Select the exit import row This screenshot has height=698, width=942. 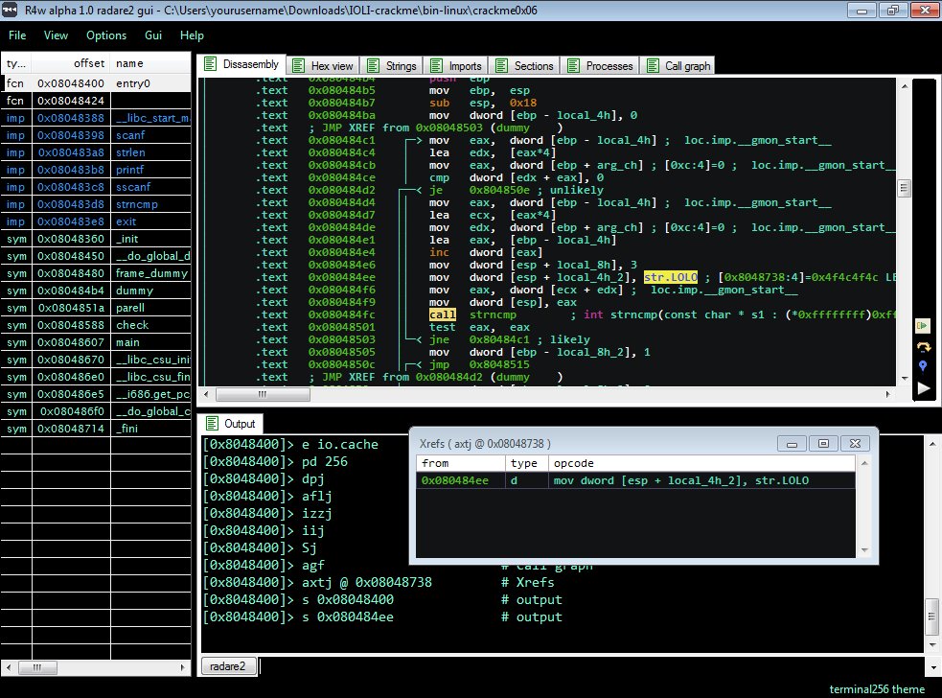click(96, 221)
